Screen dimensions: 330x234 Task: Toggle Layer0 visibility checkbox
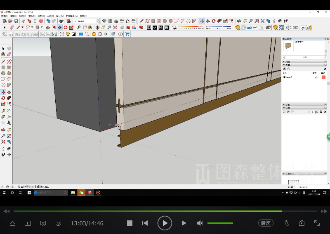(316, 77)
